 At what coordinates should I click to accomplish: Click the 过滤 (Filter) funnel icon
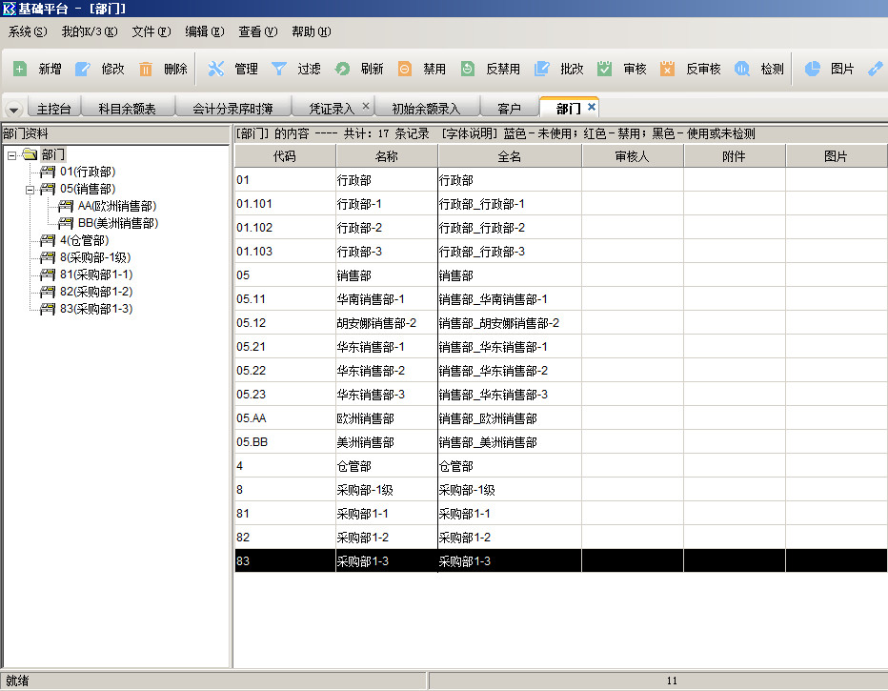279,69
